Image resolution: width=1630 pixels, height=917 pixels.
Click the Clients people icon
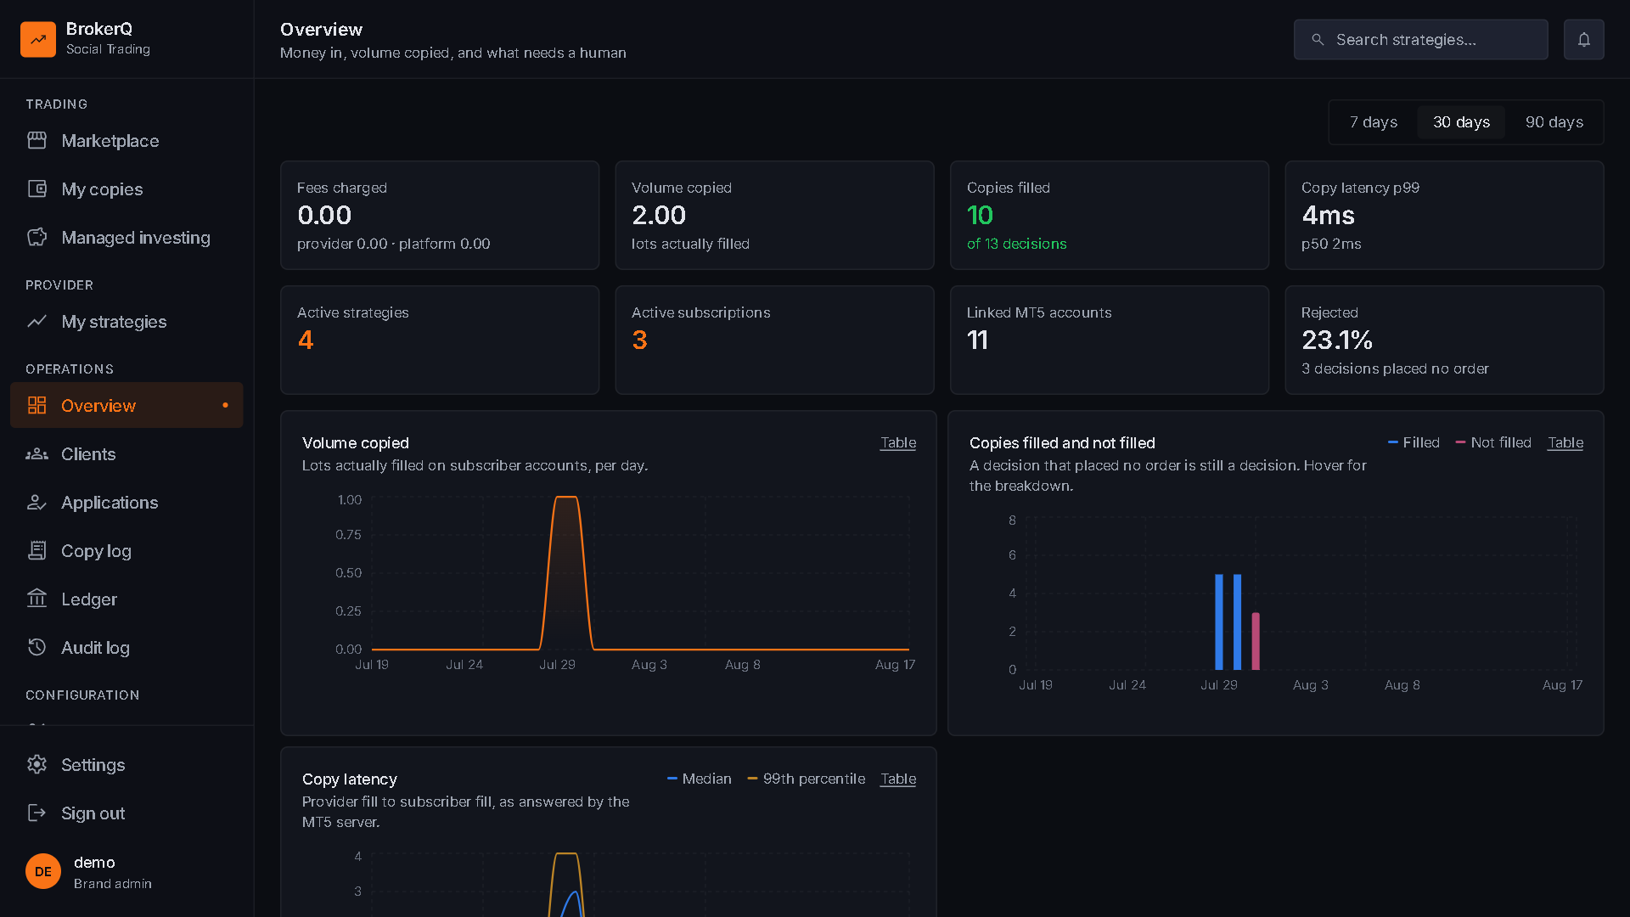click(37, 453)
